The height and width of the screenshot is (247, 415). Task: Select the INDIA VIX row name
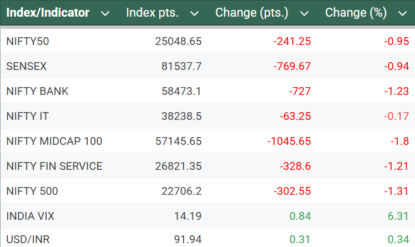coord(31,216)
